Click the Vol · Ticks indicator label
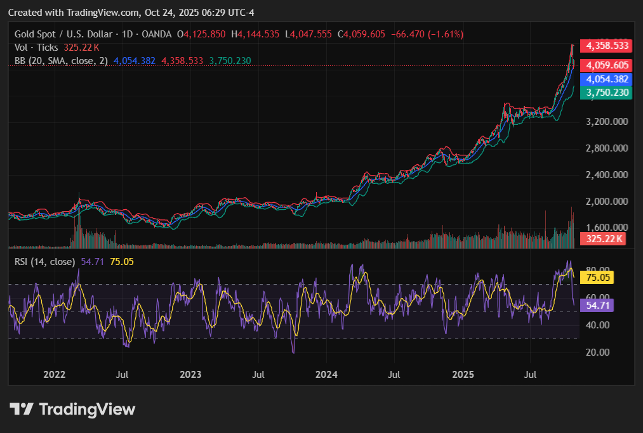Screen dimensions: 643x433 click(x=37, y=47)
